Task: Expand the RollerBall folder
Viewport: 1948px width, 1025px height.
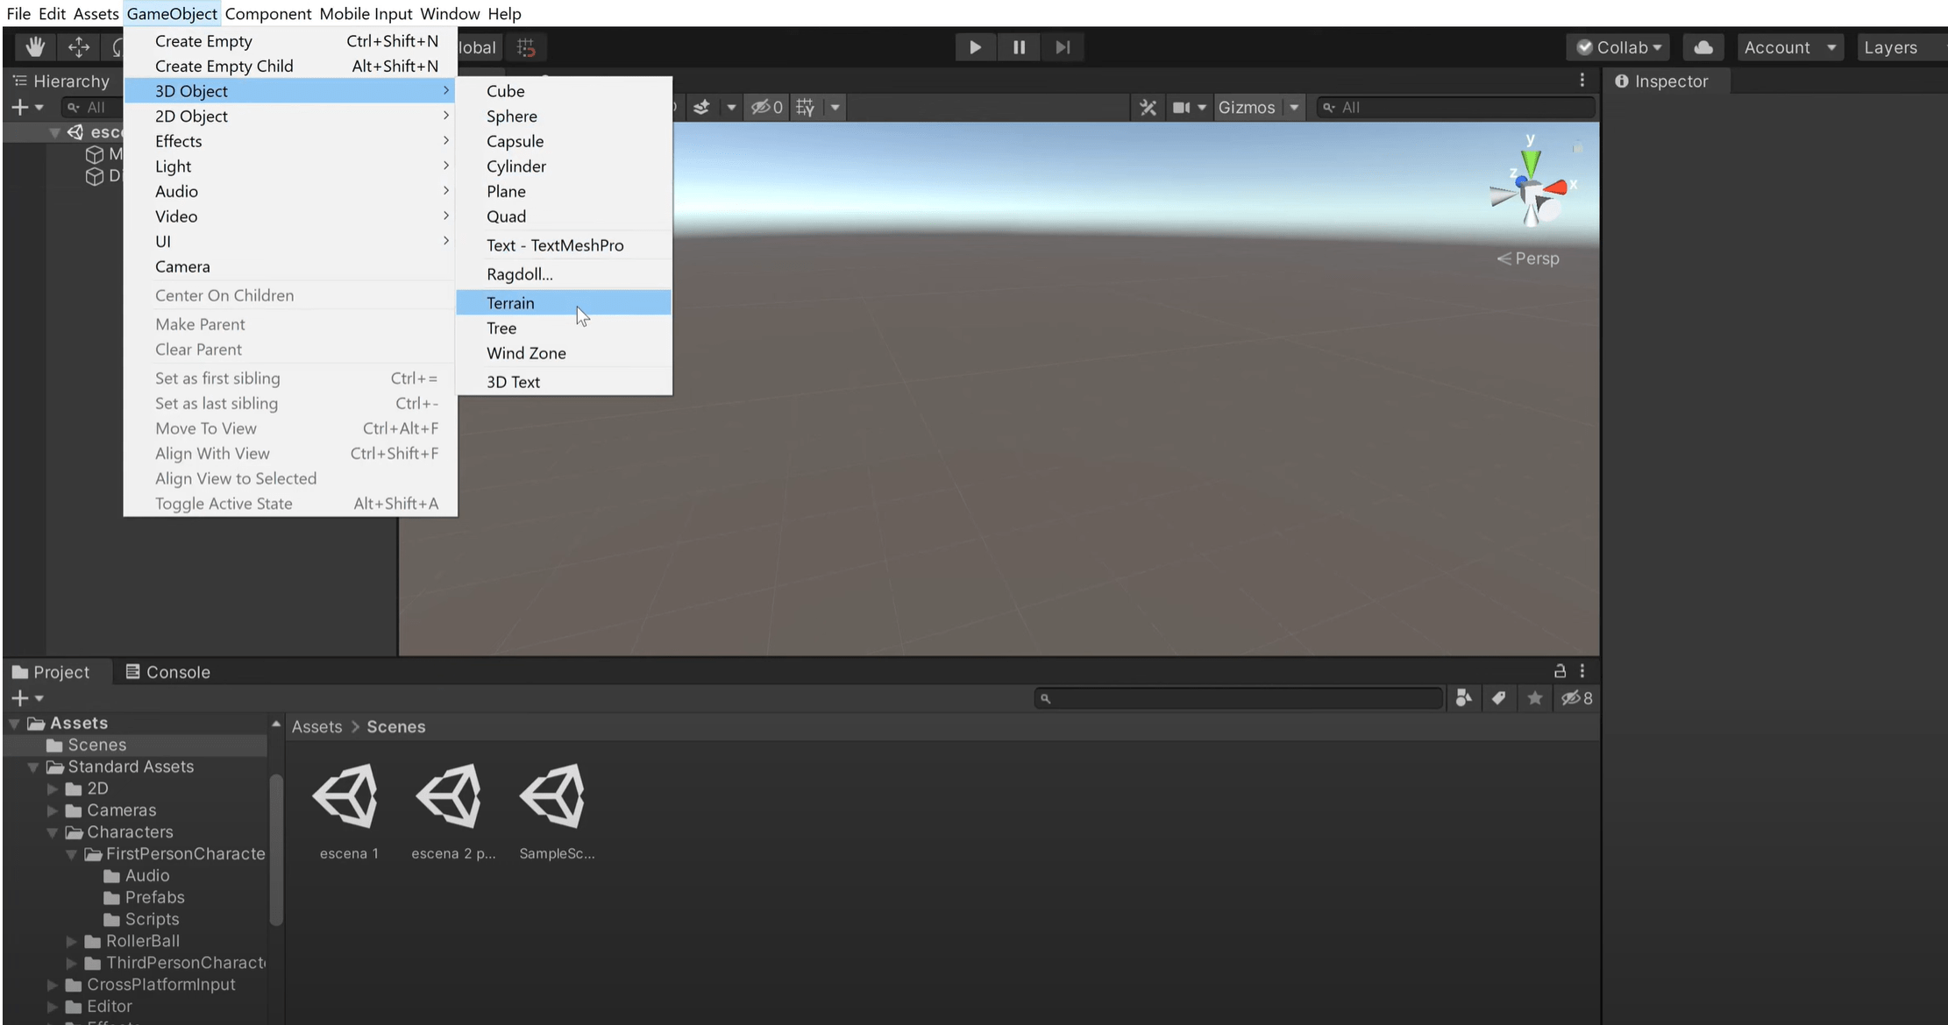Action: (x=72, y=942)
